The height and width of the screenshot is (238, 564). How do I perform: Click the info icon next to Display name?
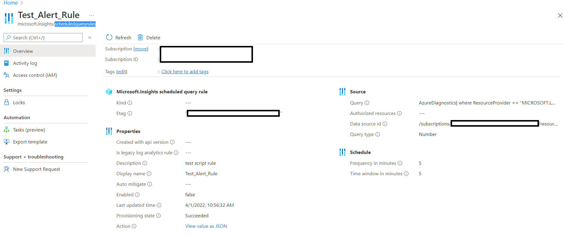[x=149, y=173]
